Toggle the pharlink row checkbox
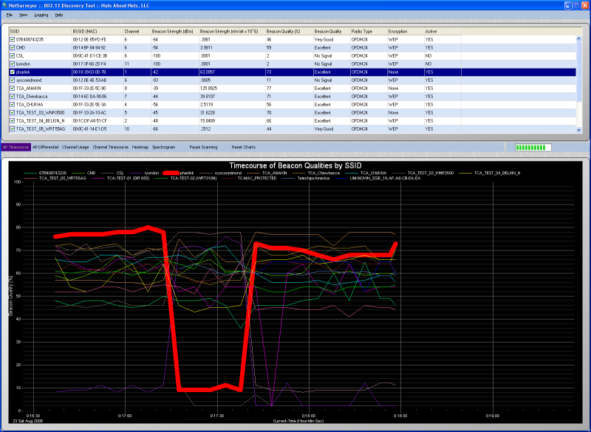Screen dimensions: 591x432 [x=13, y=72]
